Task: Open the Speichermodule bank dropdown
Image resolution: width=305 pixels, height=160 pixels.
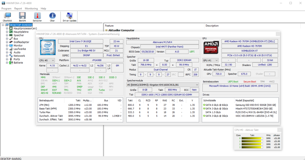Action: pyautogui.click(x=163, y=85)
